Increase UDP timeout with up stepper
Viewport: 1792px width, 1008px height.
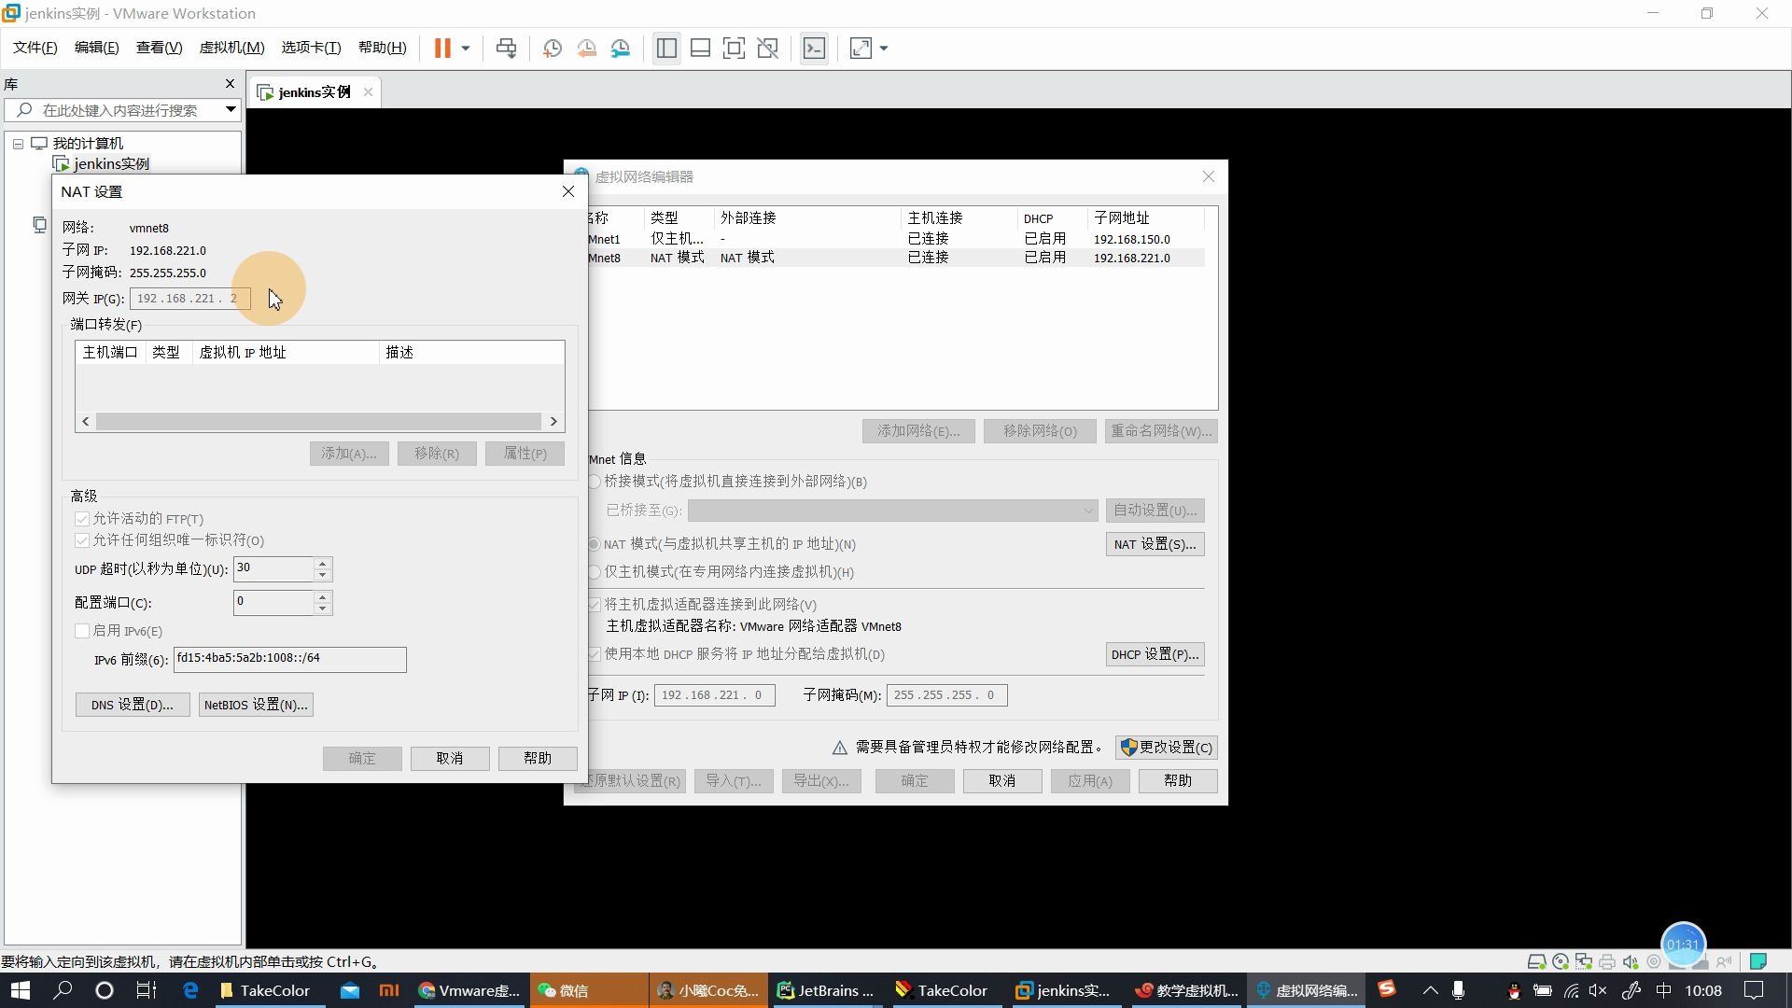point(323,563)
